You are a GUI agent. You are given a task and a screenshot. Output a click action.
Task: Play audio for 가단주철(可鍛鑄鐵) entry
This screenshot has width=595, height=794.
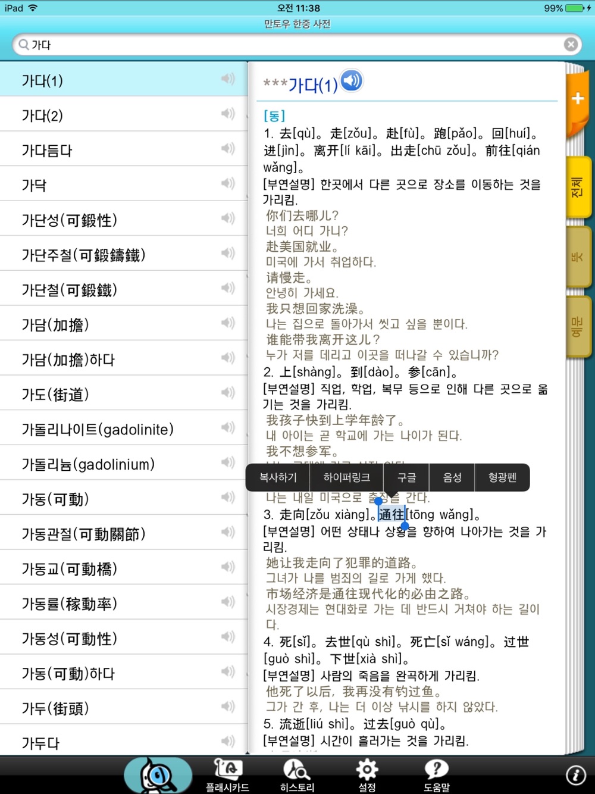(228, 254)
